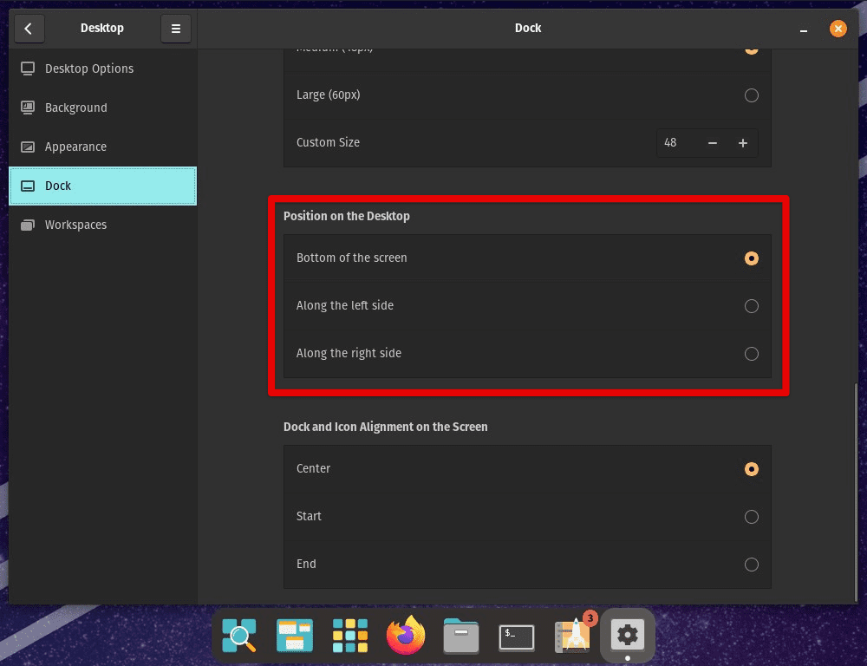Click the back arrow button
The height and width of the screenshot is (666, 867).
[x=28, y=29]
